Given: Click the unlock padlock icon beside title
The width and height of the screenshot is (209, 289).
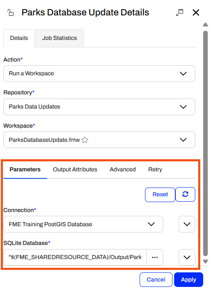Looking at the screenshot, I should pyautogui.click(x=10, y=13).
